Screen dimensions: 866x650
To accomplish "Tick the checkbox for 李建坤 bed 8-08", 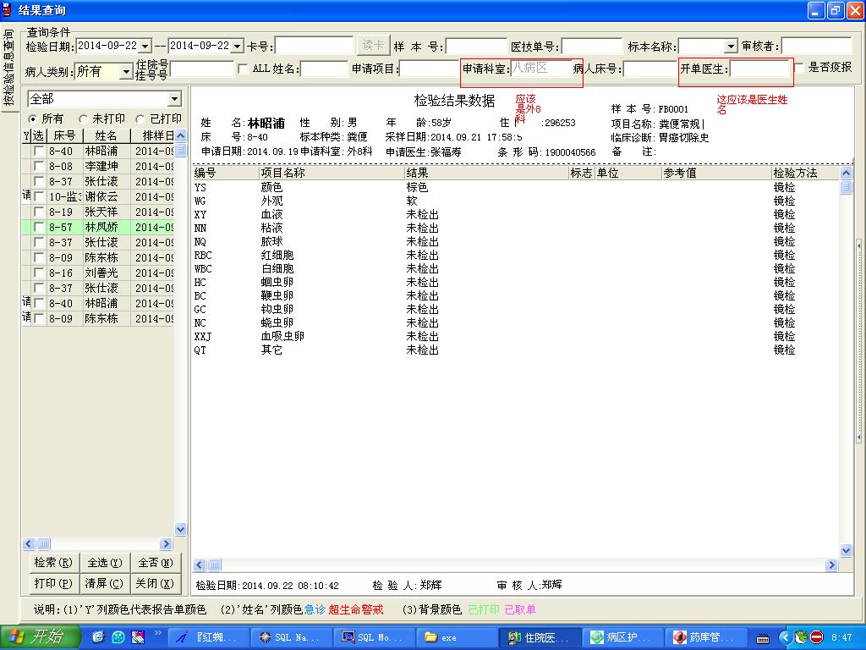I will [x=39, y=166].
